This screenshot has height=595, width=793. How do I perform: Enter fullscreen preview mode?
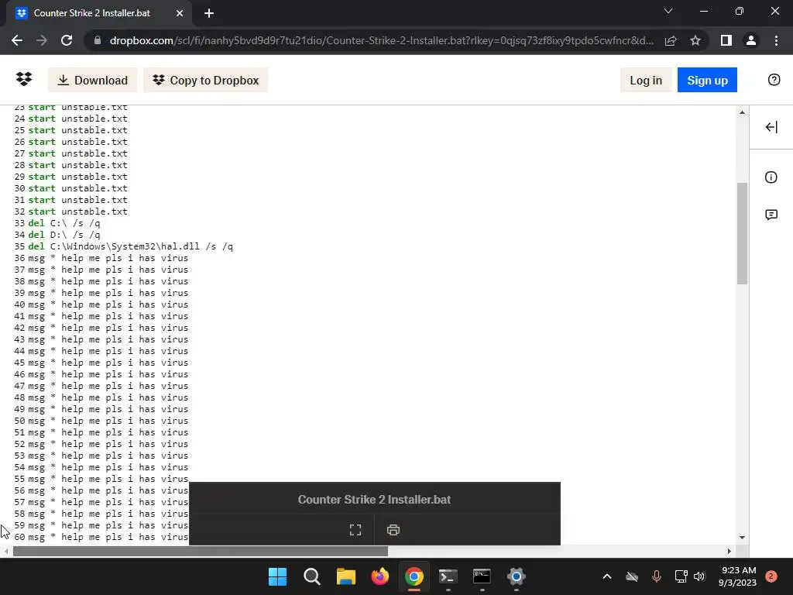pos(355,530)
